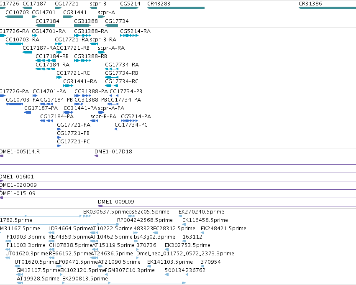356x285 pixels.
Task: Select protein label CG17734-PC
Action: coord(131,125)
